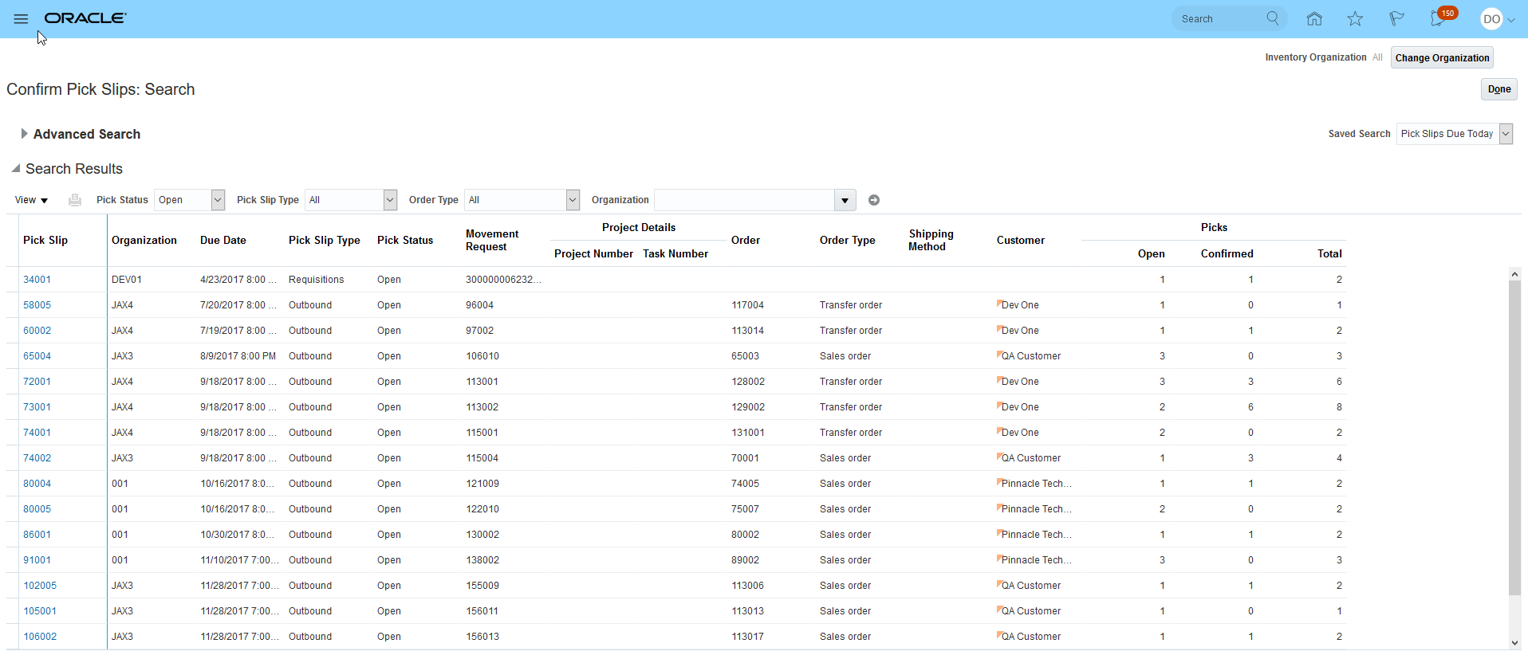Open the Favorites star icon
The height and width of the screenshot is (663, 1528).
click(x=1355, y=19)
